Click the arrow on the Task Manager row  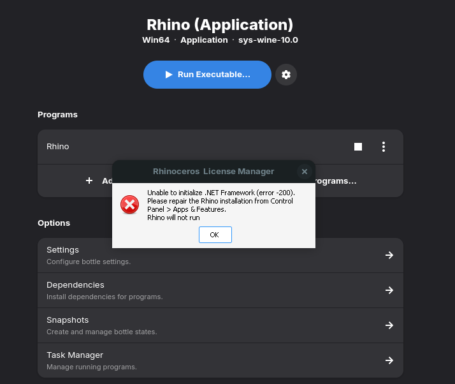pyautogui.click(x=389, y=360)
